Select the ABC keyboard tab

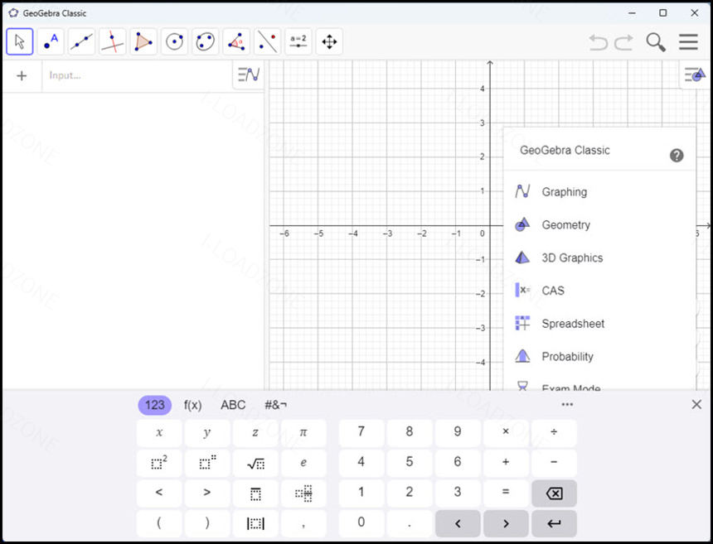click(x=233, y=405)
